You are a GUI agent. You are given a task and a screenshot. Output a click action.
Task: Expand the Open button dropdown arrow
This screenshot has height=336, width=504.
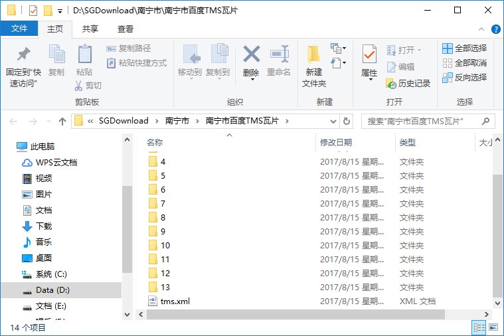(x=419, y=50)
